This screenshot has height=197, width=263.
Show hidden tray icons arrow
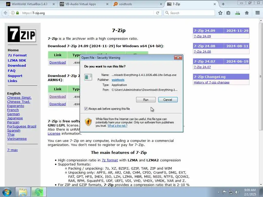pyautogui.click(x=218, y=192)
